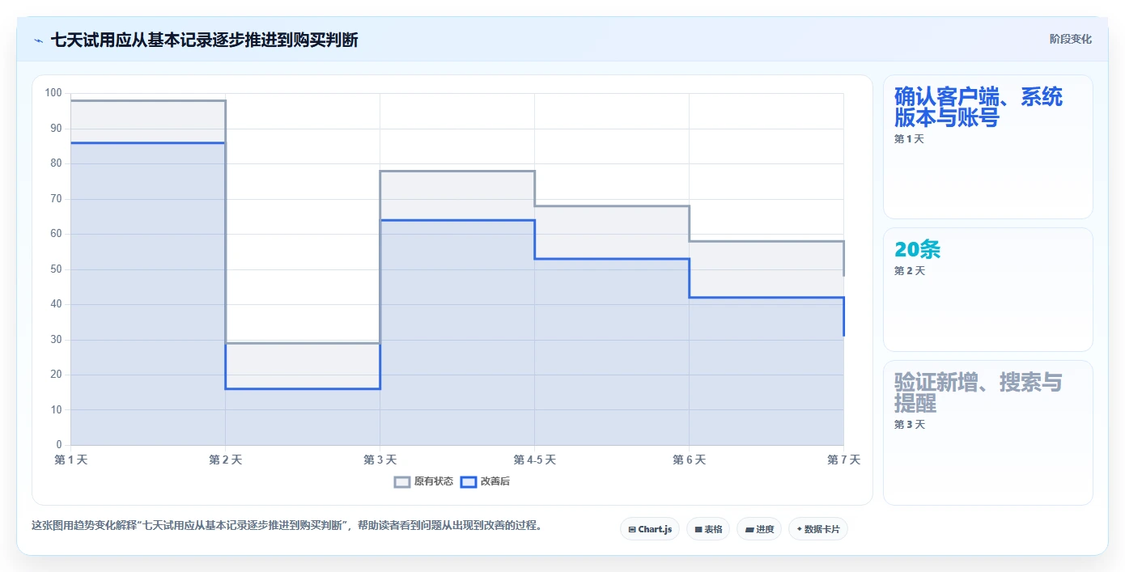The width and height of the screenshot is (1125, 572).
Task: Click the 进度 tag
Action: [759, 529]
